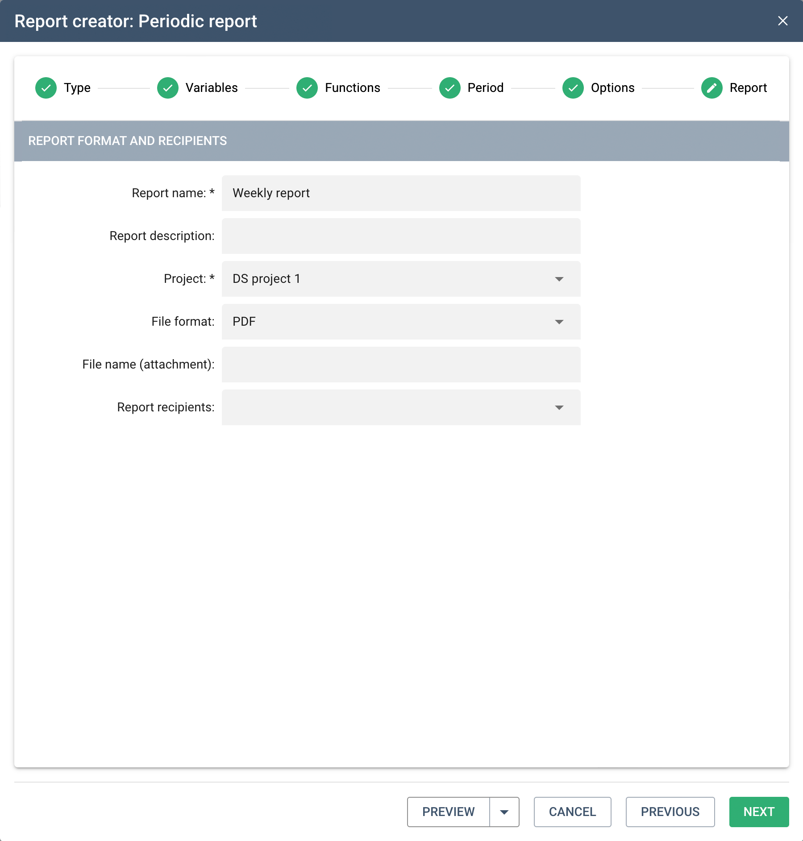Click the Options step checkmark icon
803x841 pixels.
pos(573,88)
